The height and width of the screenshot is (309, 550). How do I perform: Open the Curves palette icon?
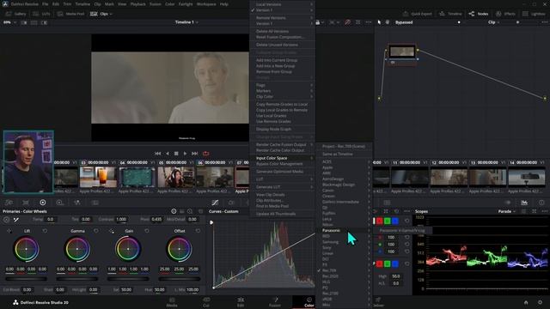(215, 203)
